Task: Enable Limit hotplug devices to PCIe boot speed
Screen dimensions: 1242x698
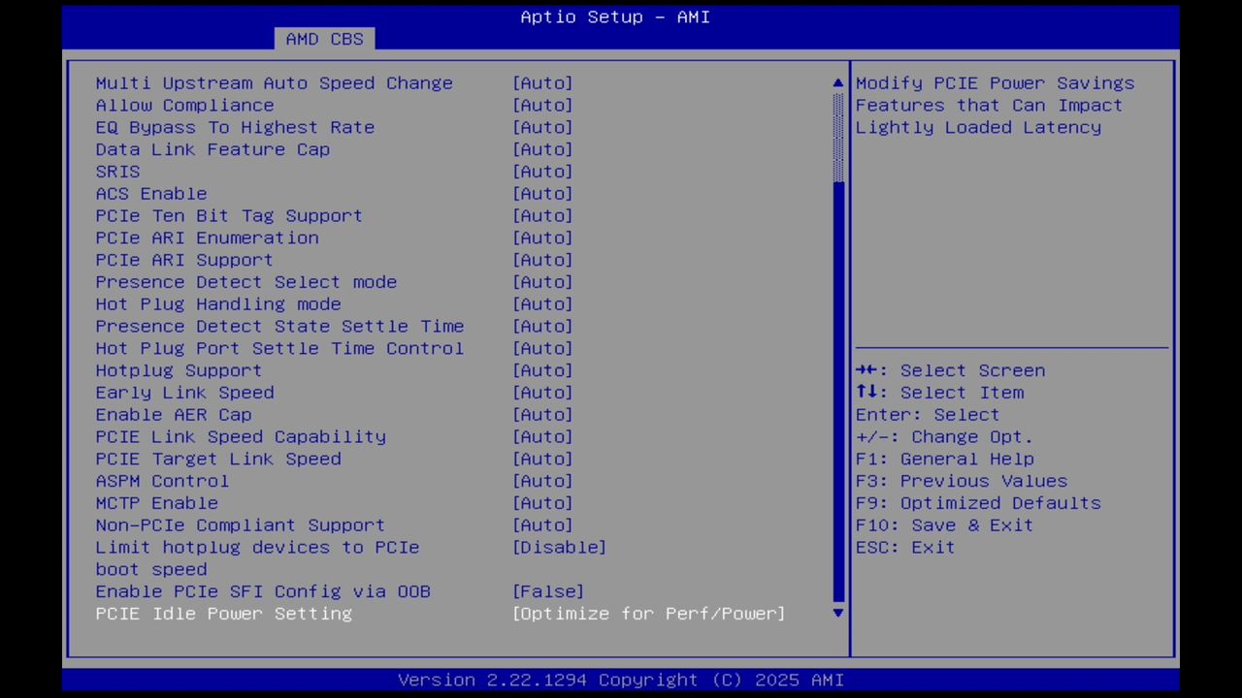Action: [559, 548]
